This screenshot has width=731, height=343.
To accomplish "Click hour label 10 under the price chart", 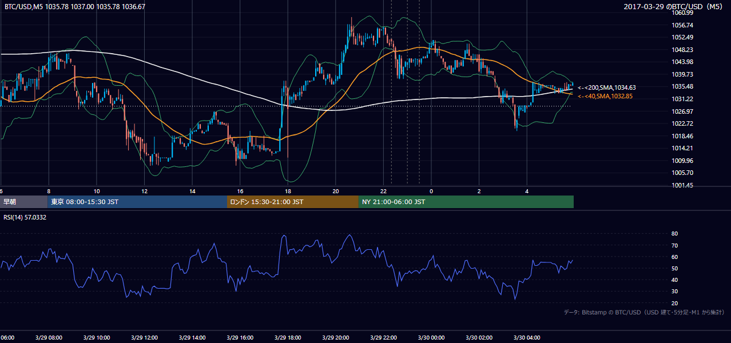I will click(x=97, y=192).
